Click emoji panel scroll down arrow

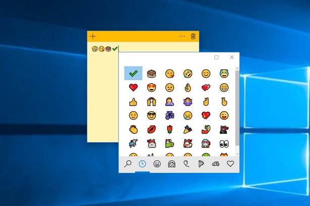237,154
